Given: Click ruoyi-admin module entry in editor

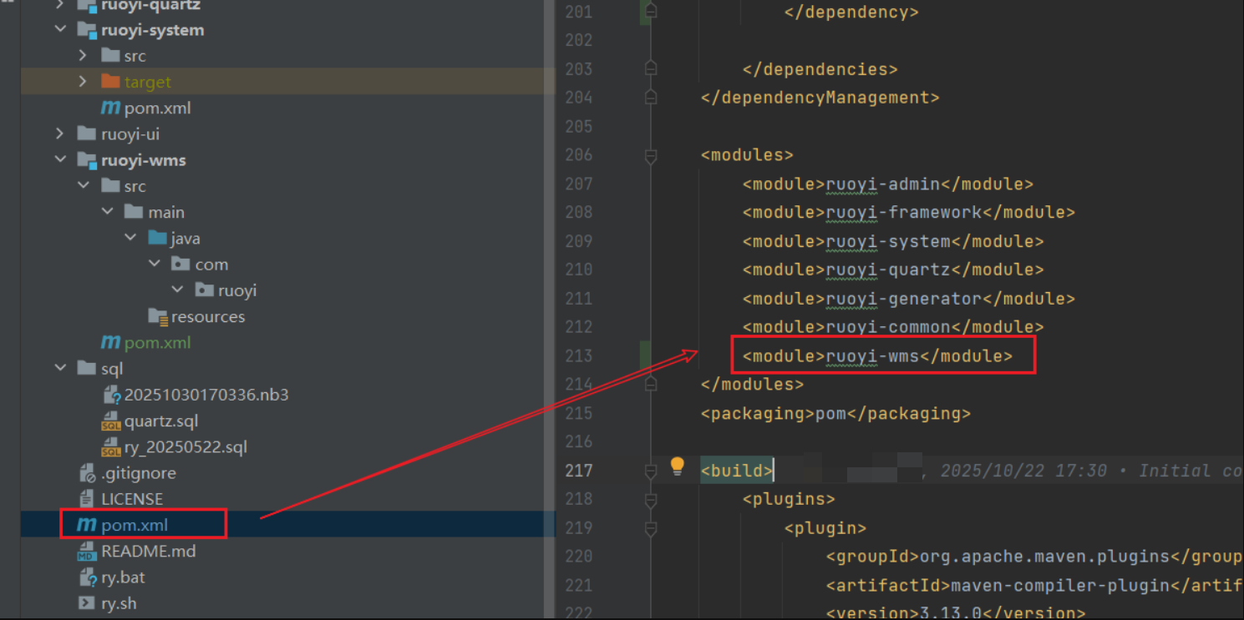Looking at the screenshot, I should [888, 184].
